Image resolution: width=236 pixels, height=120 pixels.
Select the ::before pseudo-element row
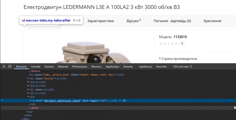tap(34, 71)
